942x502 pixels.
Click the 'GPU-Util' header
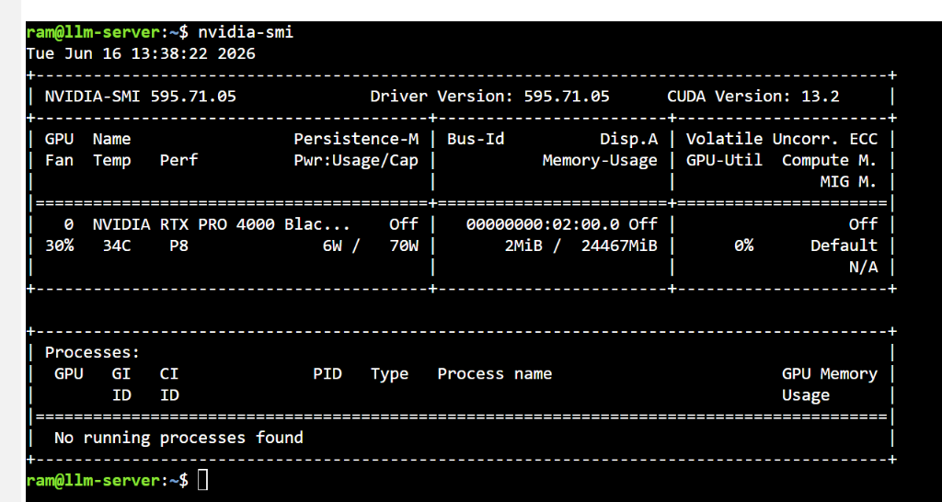tap(724, 160)
